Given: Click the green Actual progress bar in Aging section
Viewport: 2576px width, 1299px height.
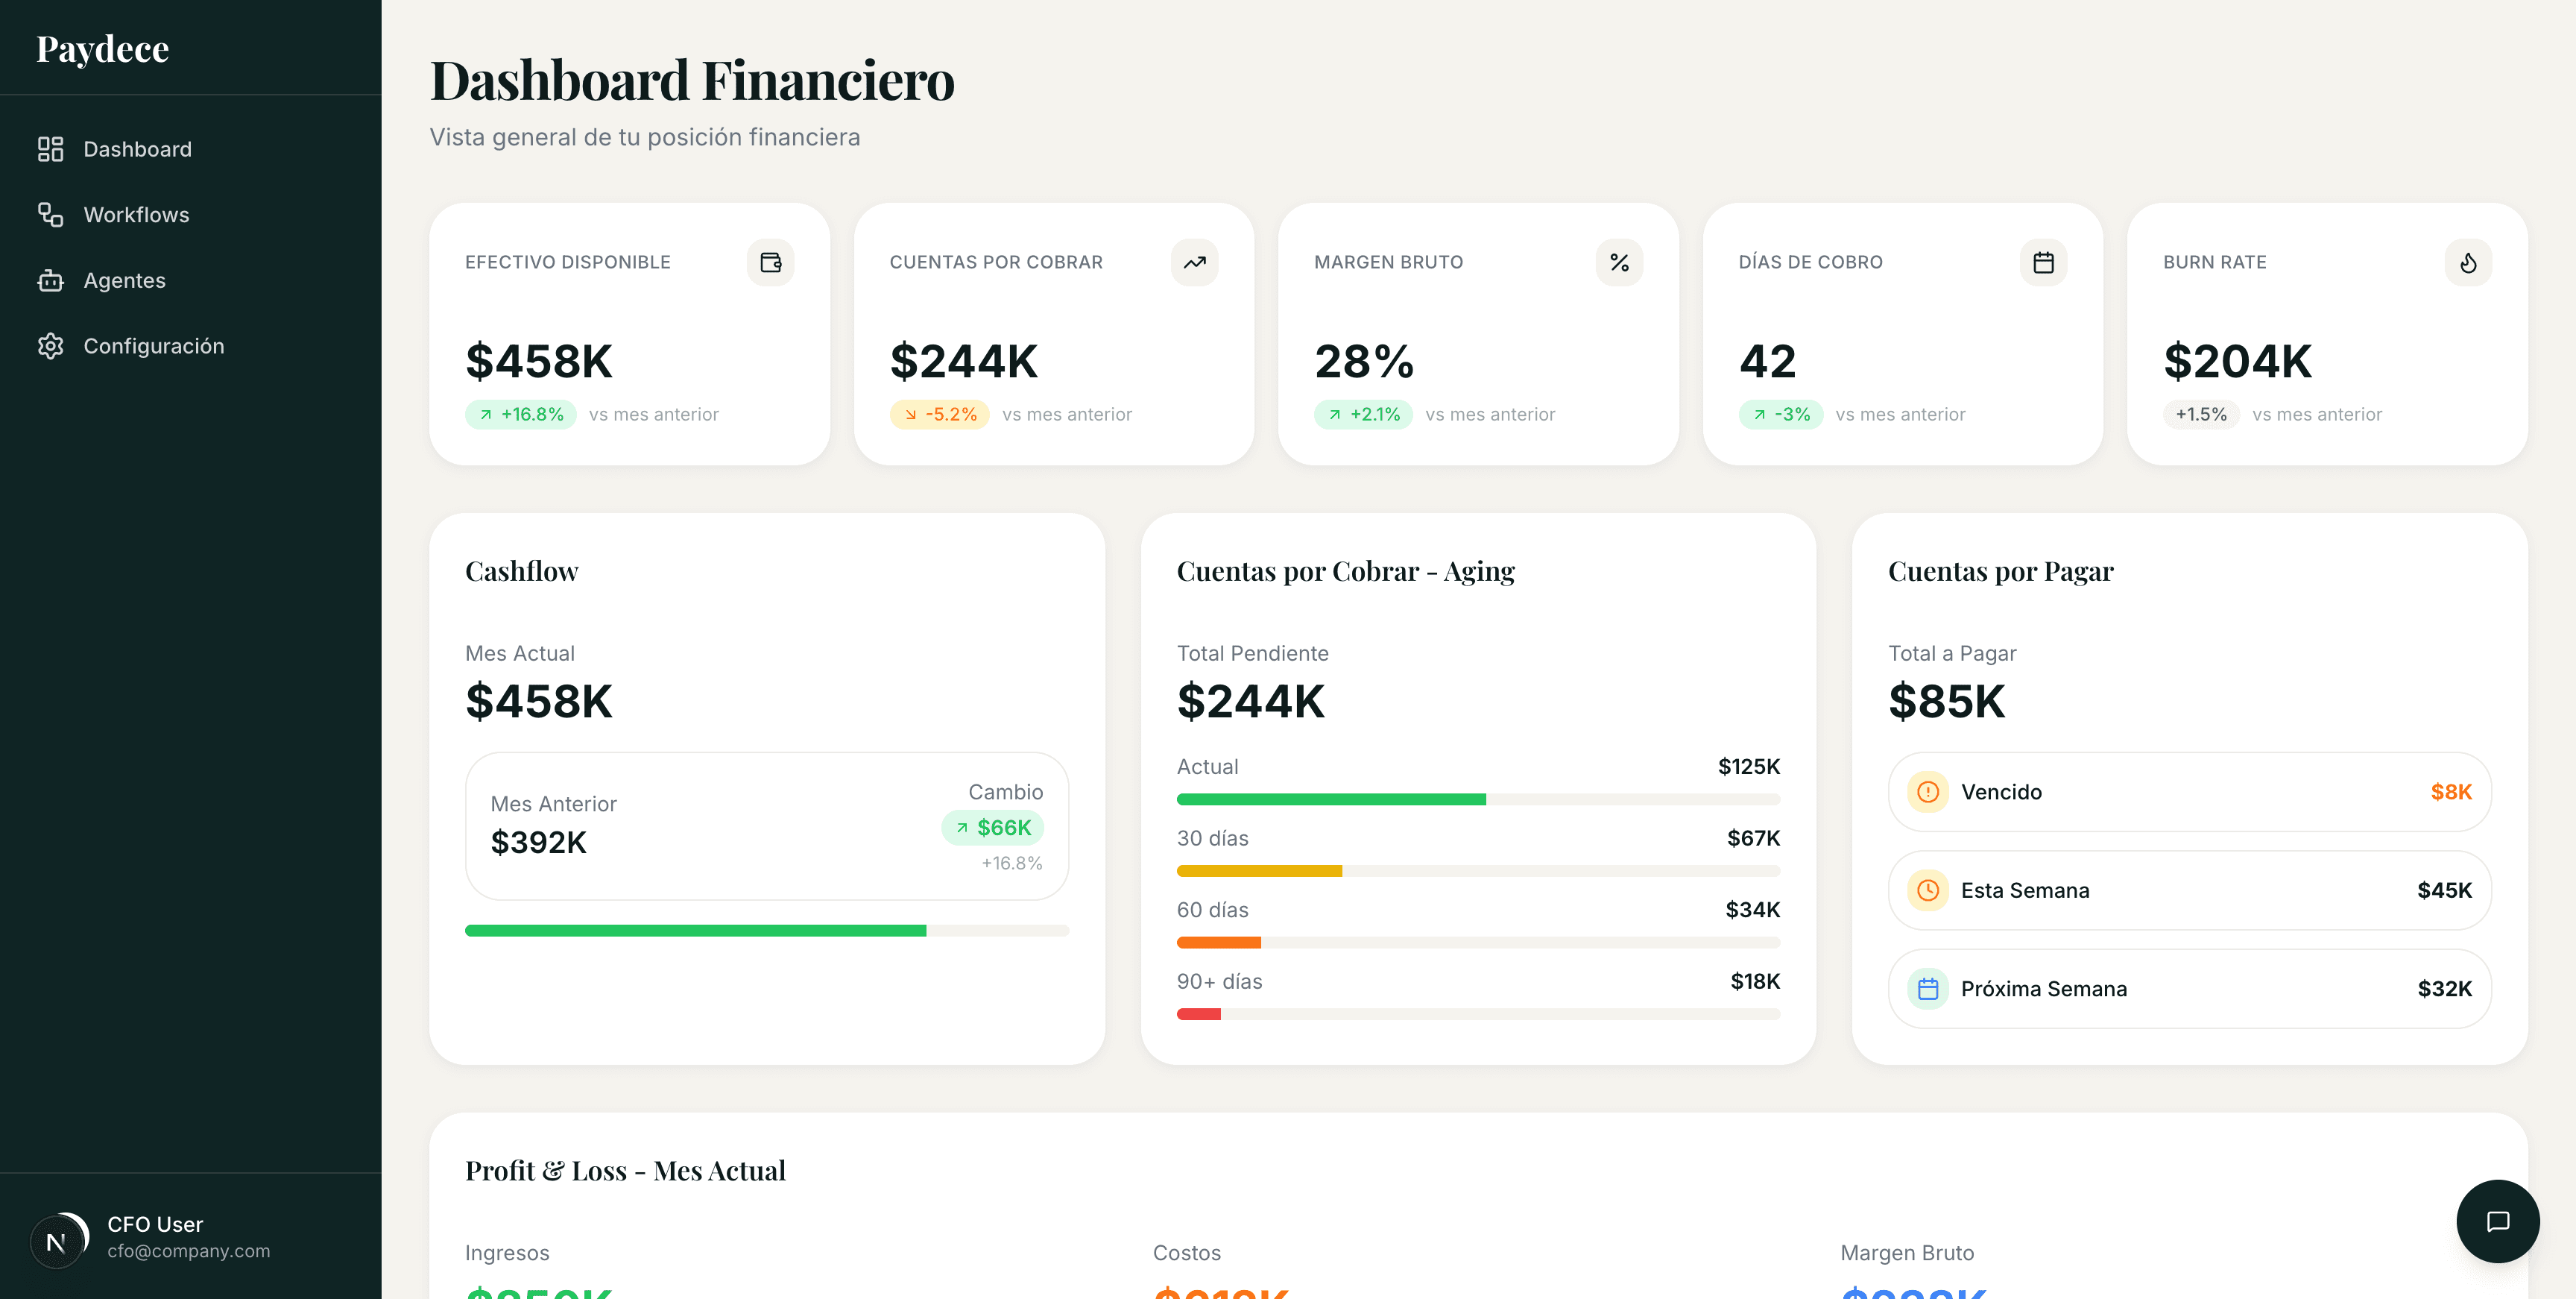Looking at the screenshot, I should tap(1330, 799).
